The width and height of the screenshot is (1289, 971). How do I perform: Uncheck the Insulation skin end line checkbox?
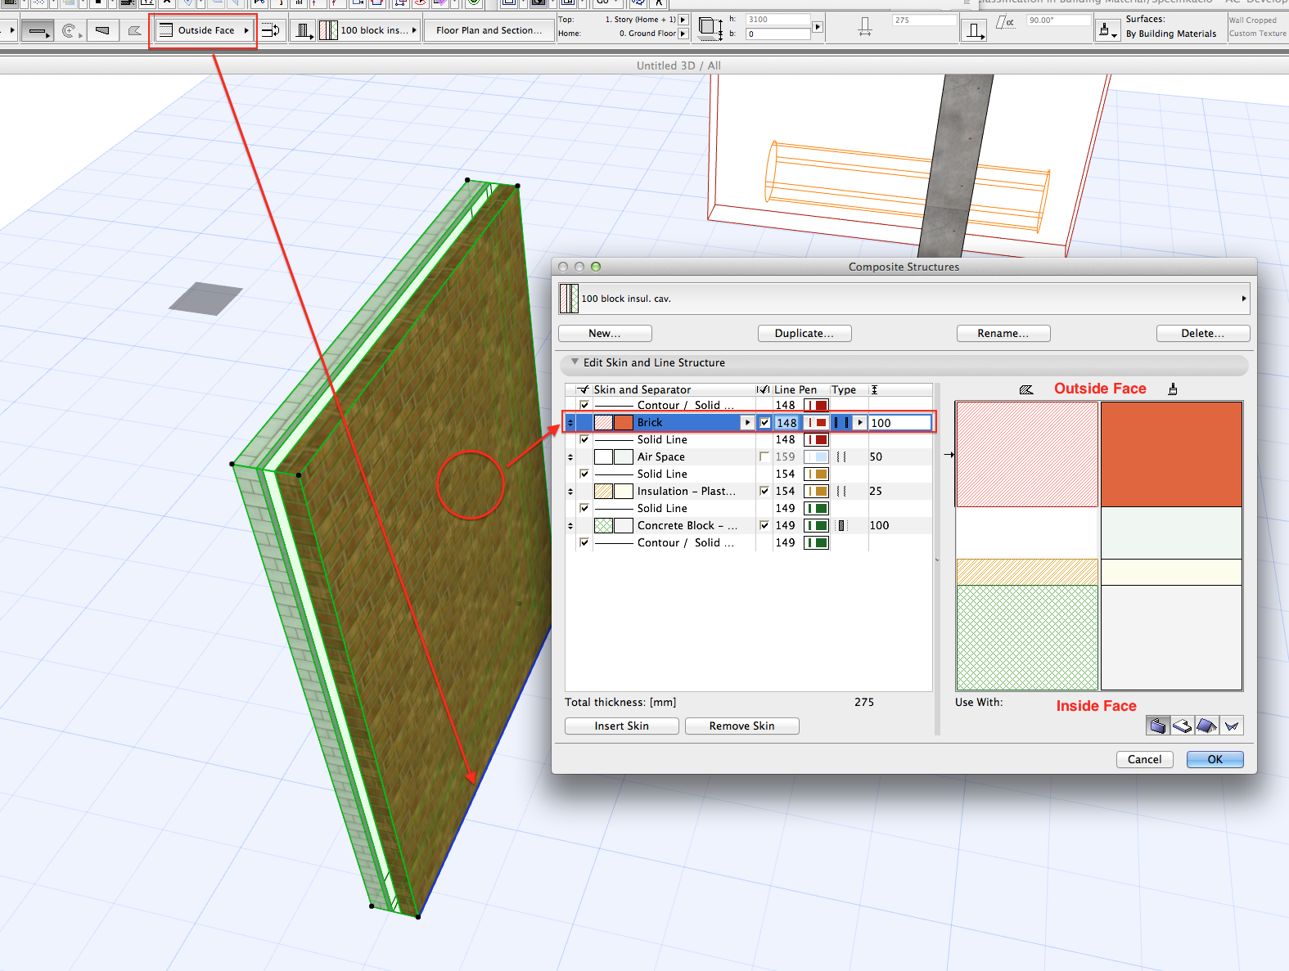[x=764, y=491]
